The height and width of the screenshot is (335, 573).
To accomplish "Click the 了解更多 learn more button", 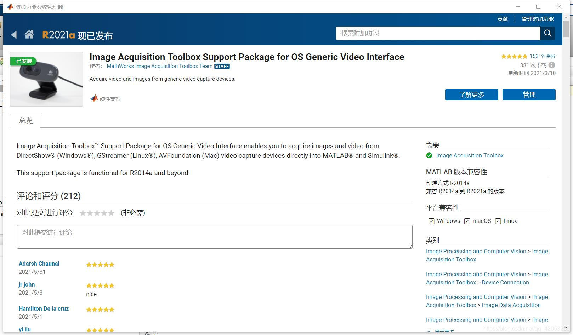I will pyautogui.click(x=471, y=95).
